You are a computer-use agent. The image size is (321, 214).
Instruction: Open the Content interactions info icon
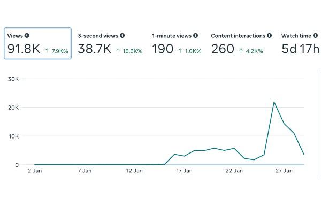coord(269,36)
